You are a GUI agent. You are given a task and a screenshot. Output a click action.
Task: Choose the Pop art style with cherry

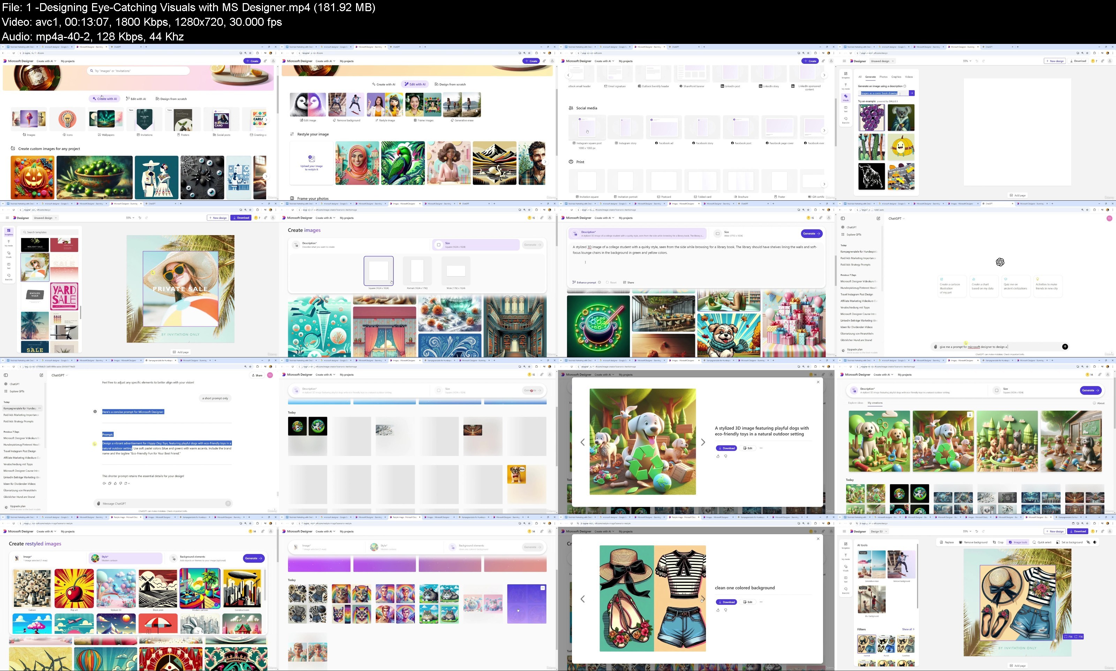pyautogui.click(x=74, y=588)
